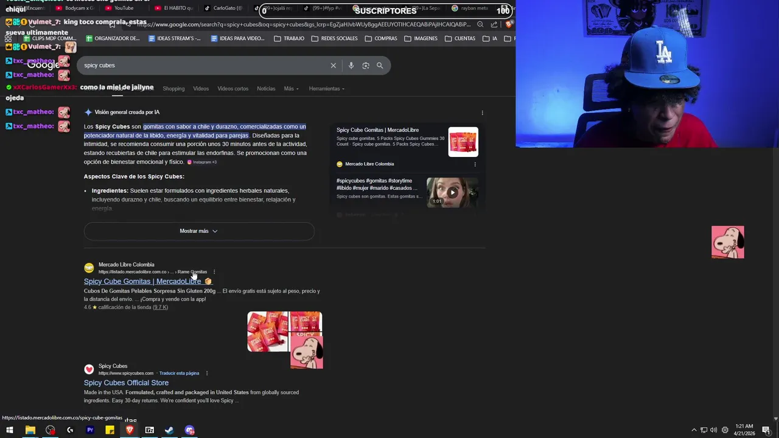
Task: Switch to Shopping results tab
Action: [173, 89]
